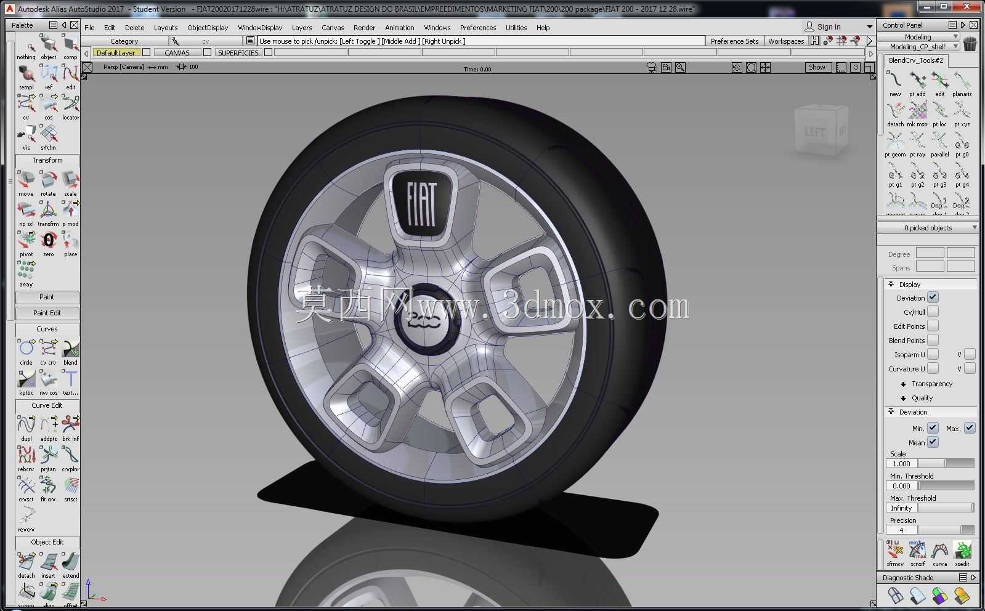Viewport: 985px width, 611px height.
Task: Click the Preference Sets button
Action: pyautogui.click(x=734, y=41)
